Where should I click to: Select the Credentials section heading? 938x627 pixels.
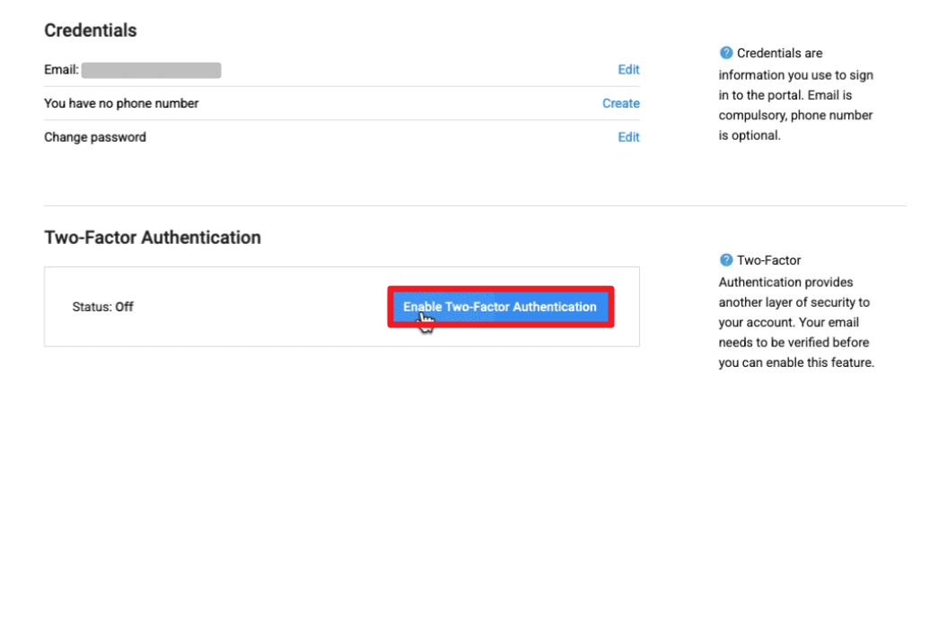click(91, 30)
